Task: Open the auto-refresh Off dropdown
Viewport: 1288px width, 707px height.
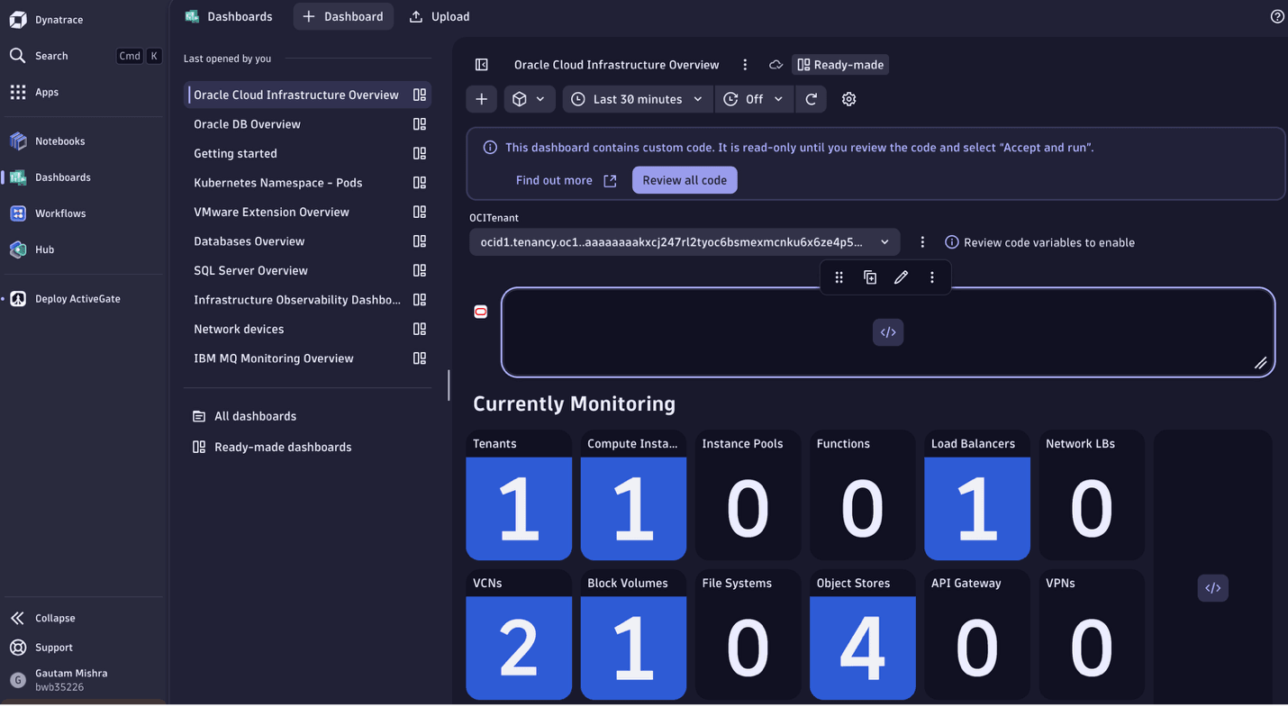Action: coord(755,99)
